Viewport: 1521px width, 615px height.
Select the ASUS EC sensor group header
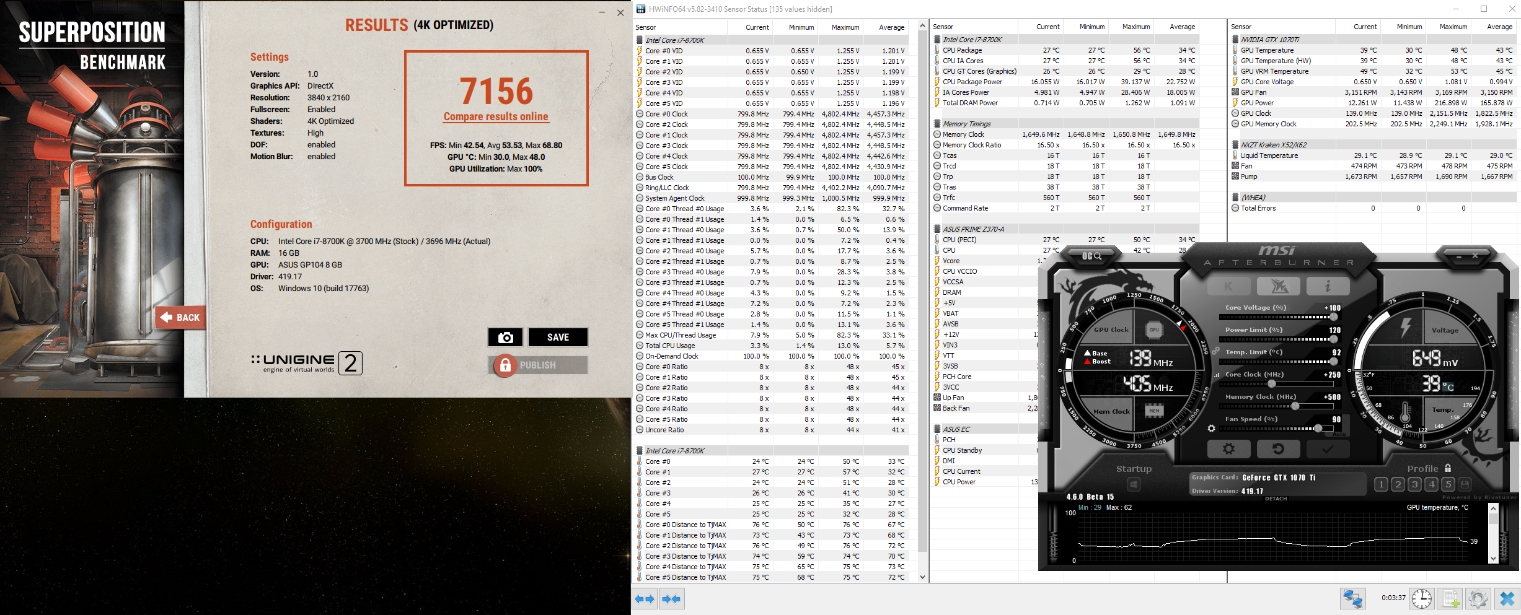pos(956,429)
